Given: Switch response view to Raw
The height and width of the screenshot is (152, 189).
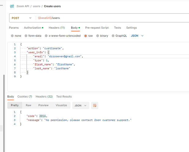Looking at the screenshot, I should [28, 105].
